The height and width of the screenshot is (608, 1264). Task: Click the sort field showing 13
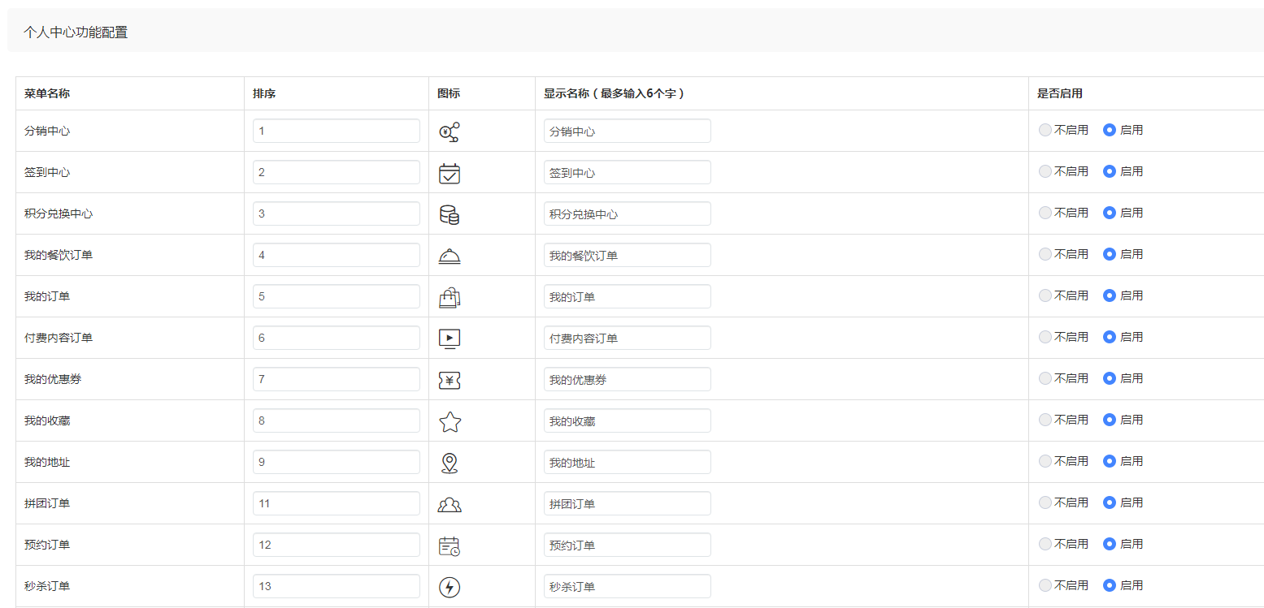337,586
